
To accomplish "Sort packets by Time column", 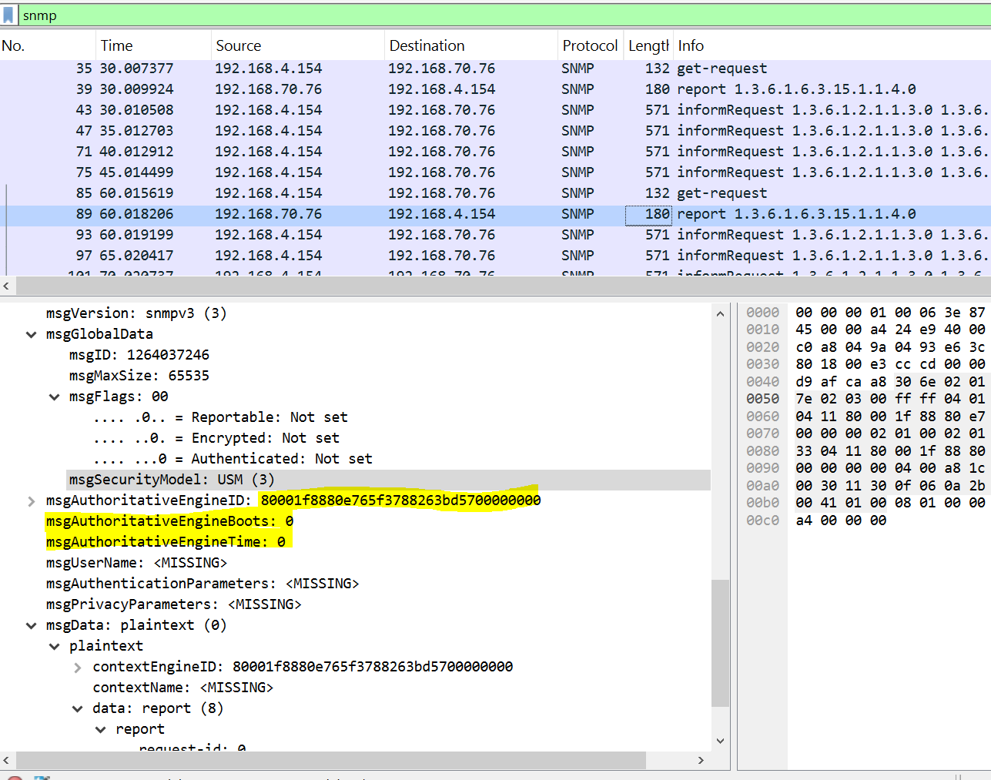I will click(116, 45).
